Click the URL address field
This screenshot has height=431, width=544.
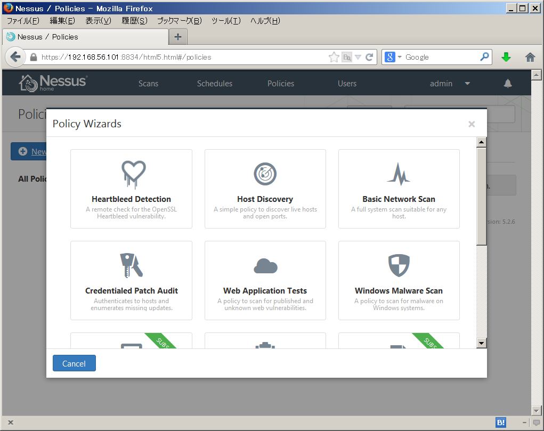pos(184,57)
